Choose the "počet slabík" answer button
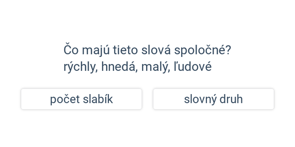The height and width of the screenshot is (147, 295). [x=81, y=99]
